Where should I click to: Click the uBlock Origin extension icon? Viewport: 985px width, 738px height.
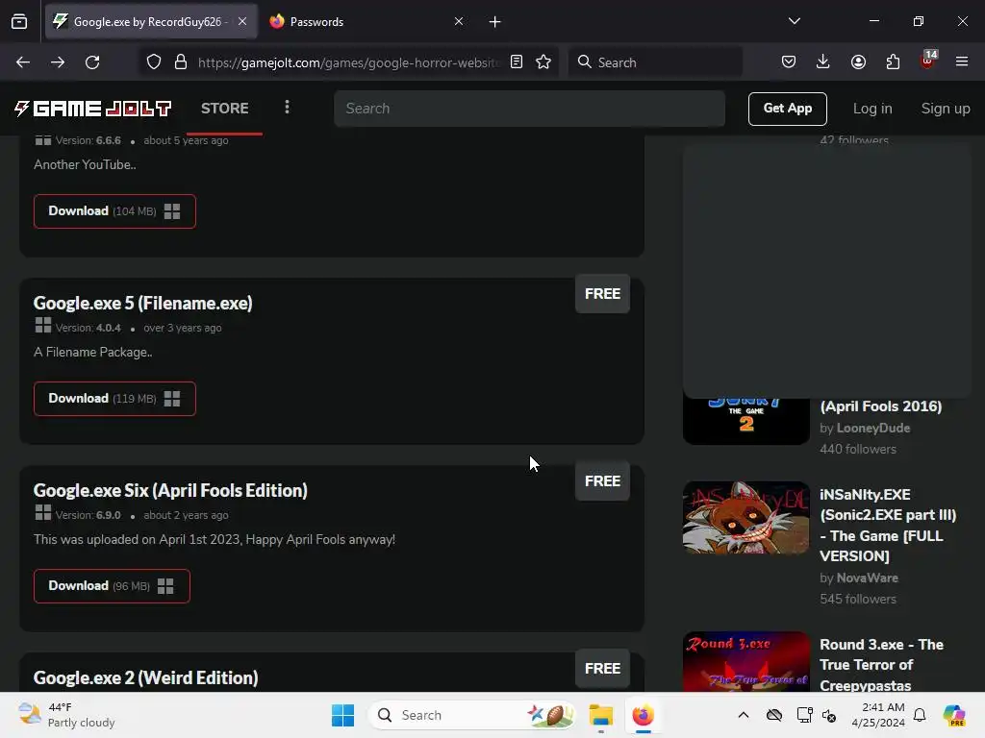928,61
